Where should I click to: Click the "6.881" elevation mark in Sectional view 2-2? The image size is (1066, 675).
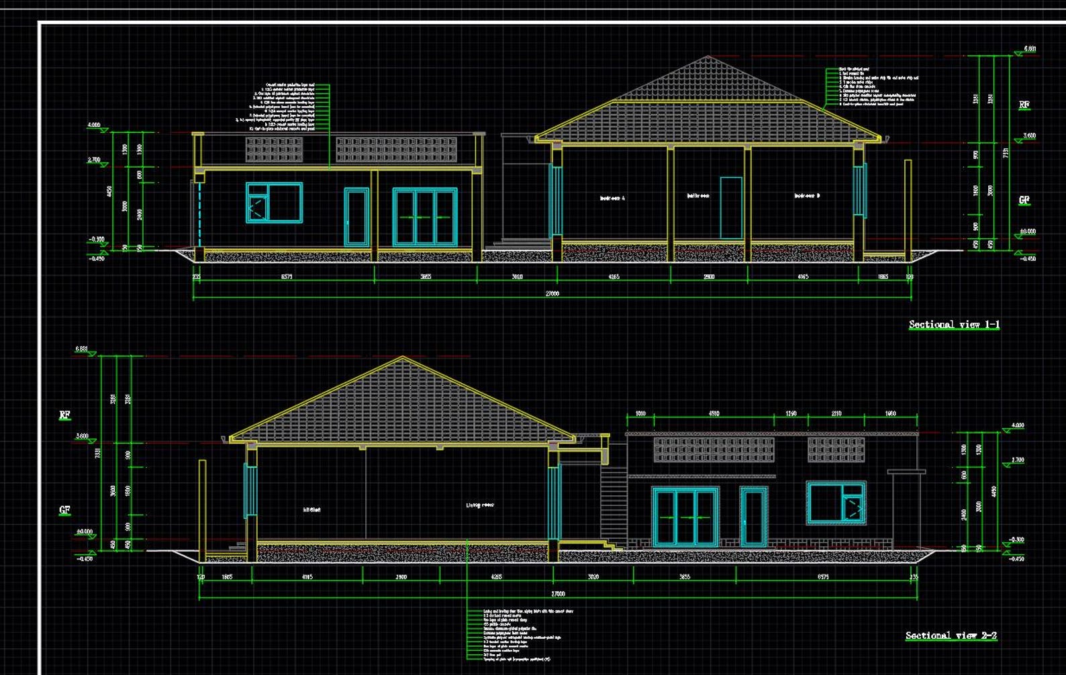coord(82,349)
